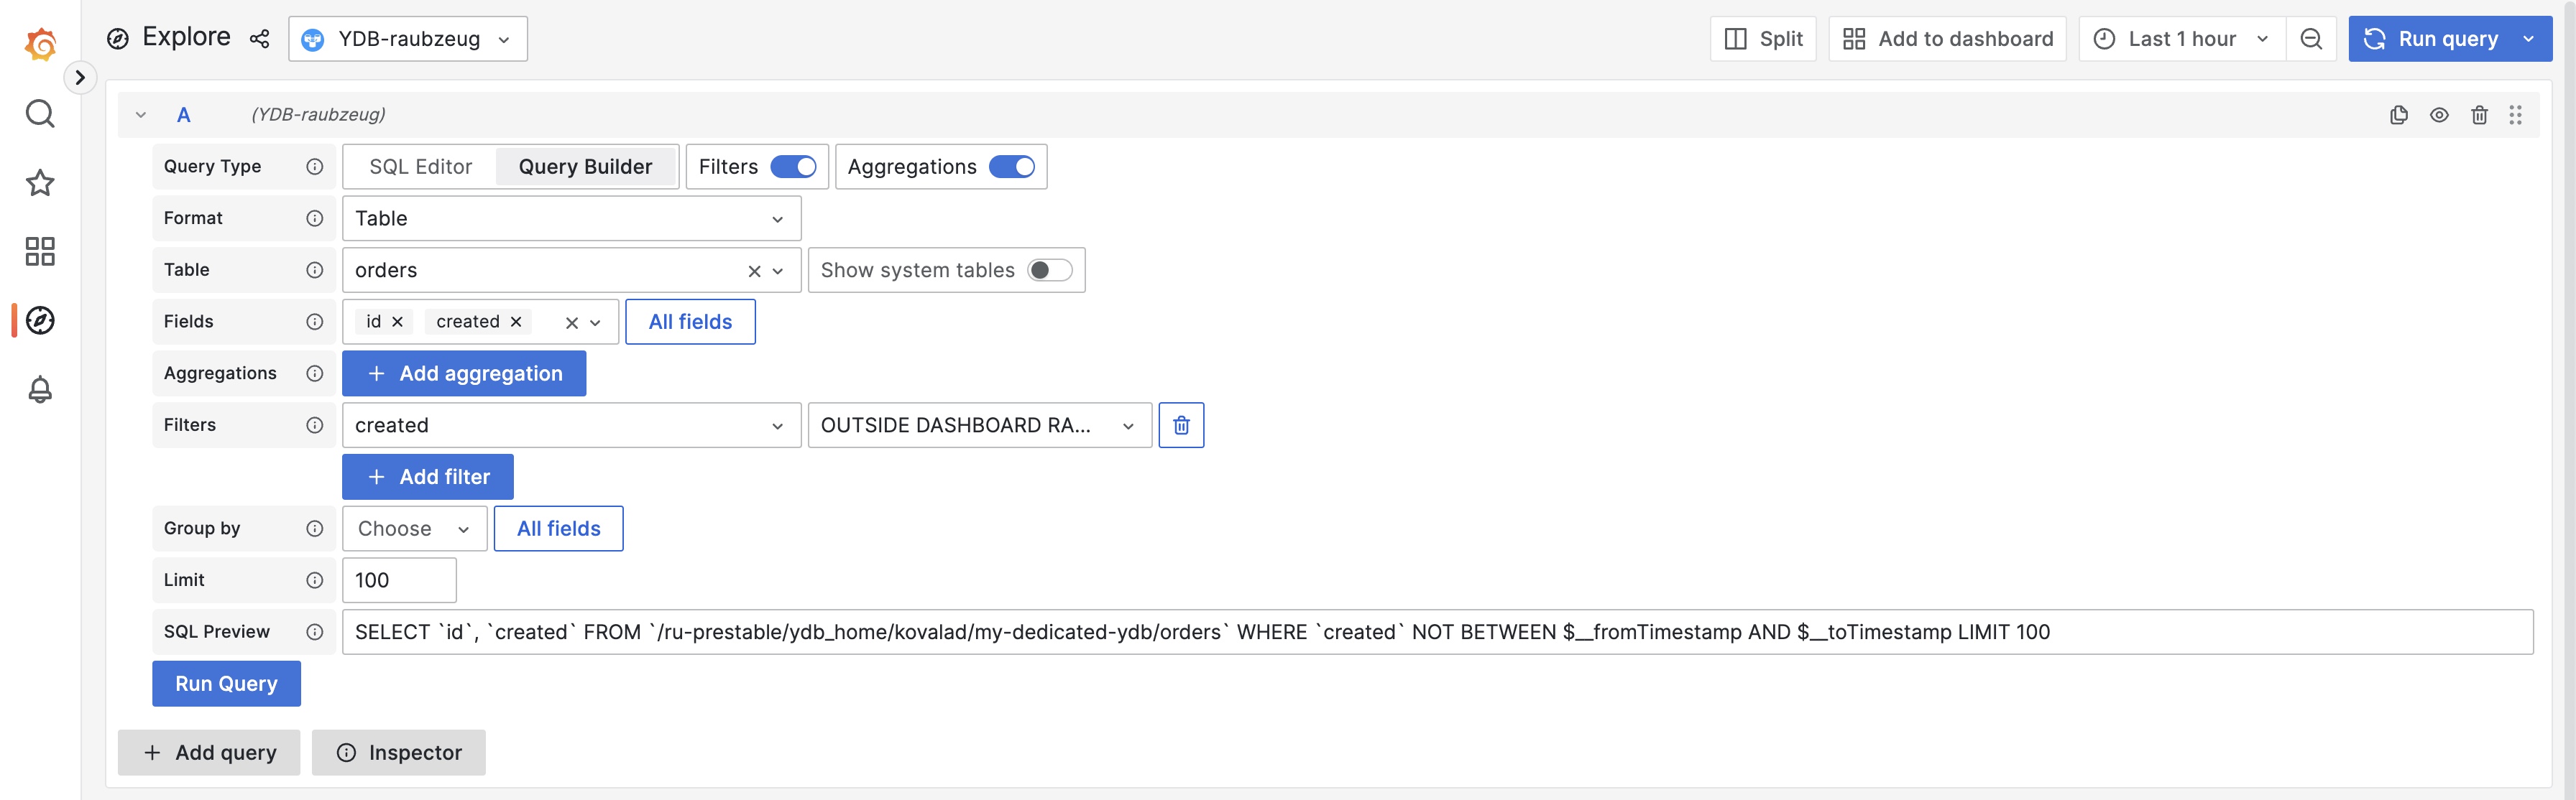The image size is (2576, 800).
Task: Open the Format dropdown showing Table
Action: (571, 218)
